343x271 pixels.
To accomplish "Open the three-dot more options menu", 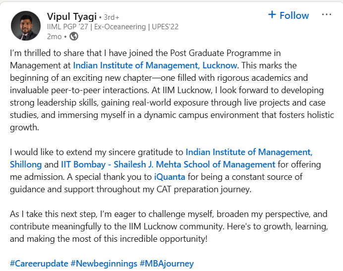I will [x=326, y=15].
